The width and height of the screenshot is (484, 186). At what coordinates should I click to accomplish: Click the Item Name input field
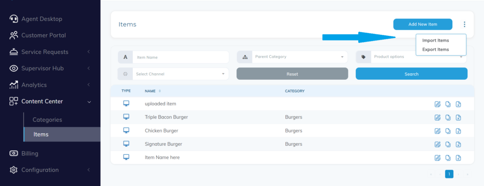coord(181,57)
